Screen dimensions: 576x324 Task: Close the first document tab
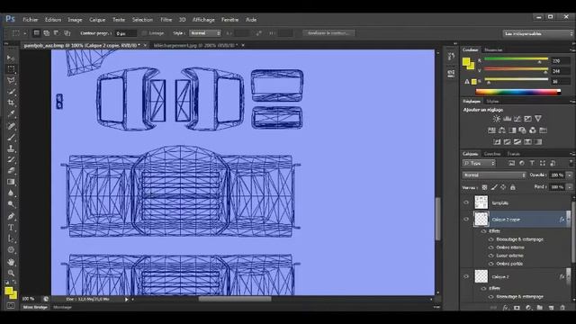point(145,45)
